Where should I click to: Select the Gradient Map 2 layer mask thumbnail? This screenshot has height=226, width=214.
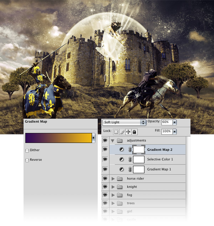(x=139, y=149)
